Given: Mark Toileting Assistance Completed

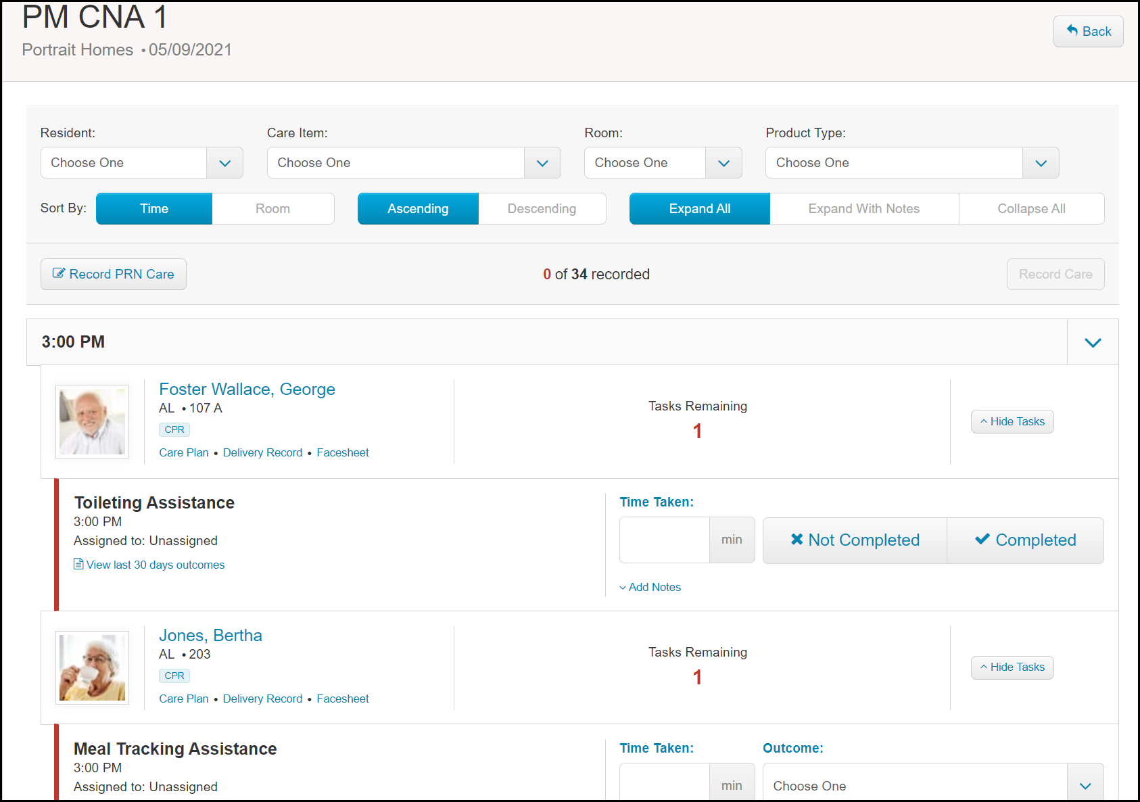Looking at the screenshot, I should tap(1025, 540).
